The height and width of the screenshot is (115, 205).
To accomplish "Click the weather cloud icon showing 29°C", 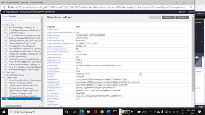I will 139,112.
